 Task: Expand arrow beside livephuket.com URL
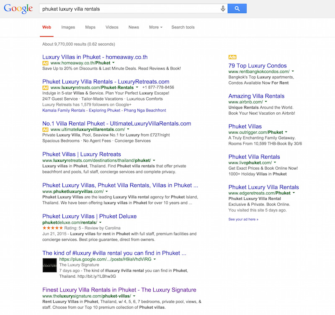[275, 163]
